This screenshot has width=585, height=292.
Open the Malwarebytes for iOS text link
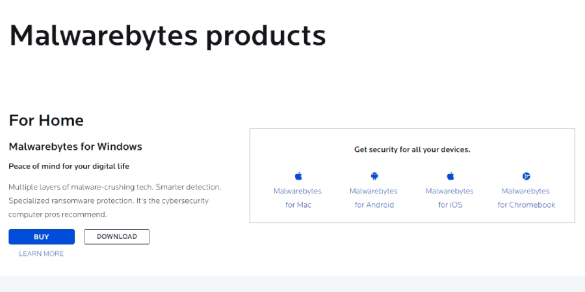(450, 198)
